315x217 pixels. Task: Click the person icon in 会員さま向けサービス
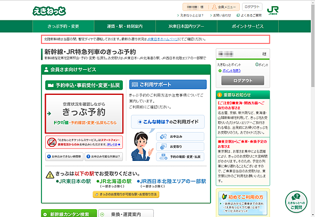click(x=46, y=70)
